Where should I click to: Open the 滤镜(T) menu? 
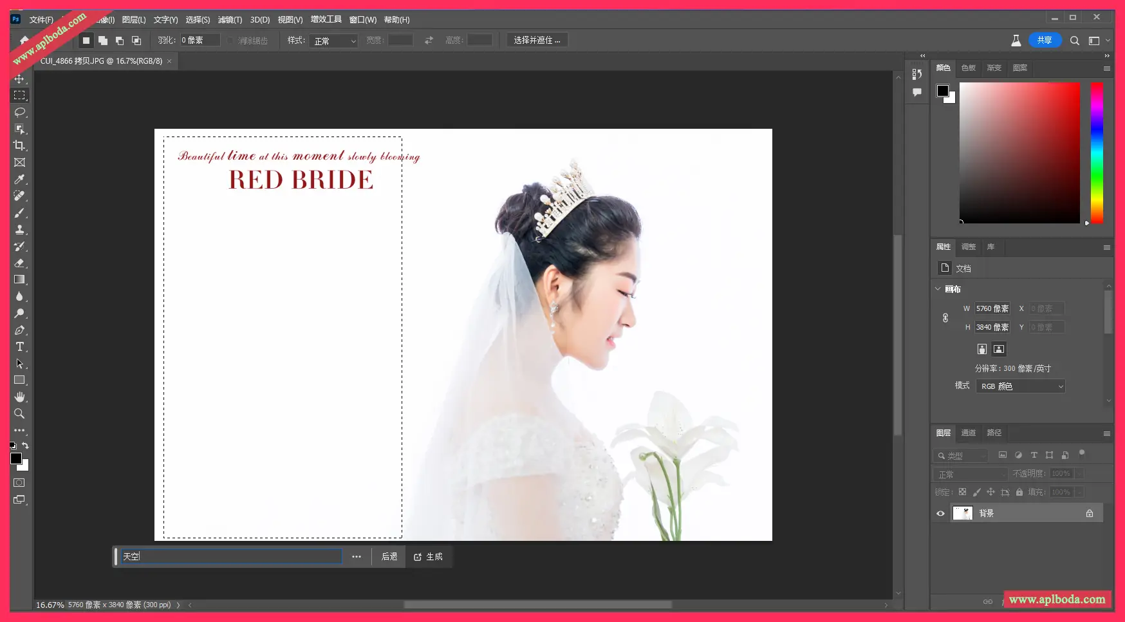pos(230,20)
